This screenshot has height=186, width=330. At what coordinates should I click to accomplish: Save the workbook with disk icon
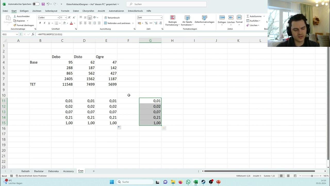(x=43, y=4)
